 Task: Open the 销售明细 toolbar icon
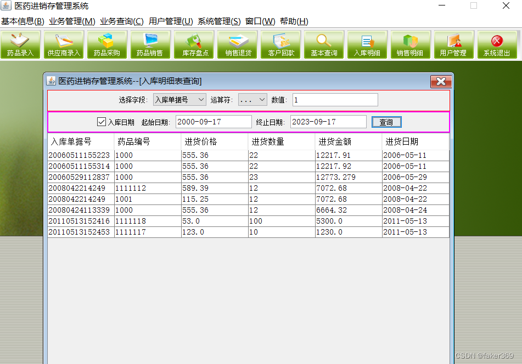[411, 44]
